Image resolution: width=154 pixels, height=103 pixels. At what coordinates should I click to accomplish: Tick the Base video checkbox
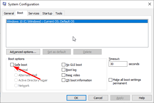click(x=63, y=75)
